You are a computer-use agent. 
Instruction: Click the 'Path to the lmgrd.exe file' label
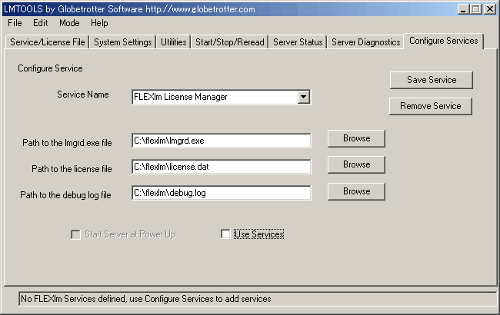(67, 143)
